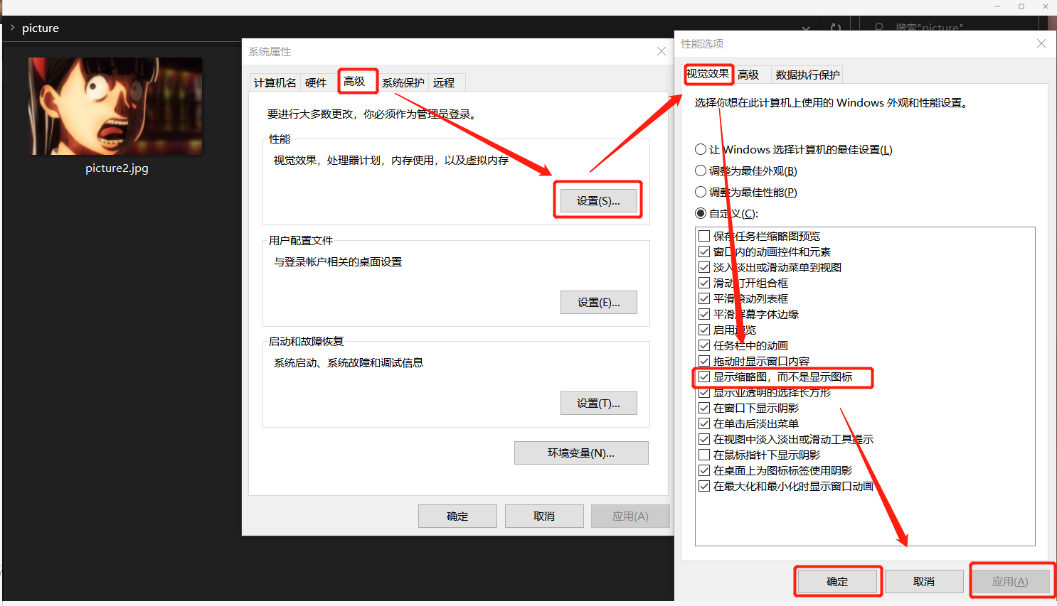Switch to the 系统保护 tab
Image resolution: width=1057 pixels, height=606 pixels.
(x=403, y=82)
